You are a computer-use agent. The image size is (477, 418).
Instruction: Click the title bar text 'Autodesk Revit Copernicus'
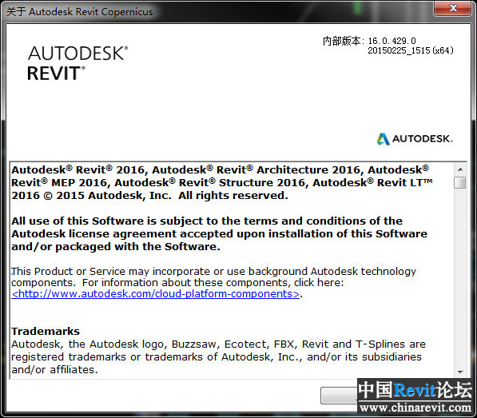pos(90,12)
